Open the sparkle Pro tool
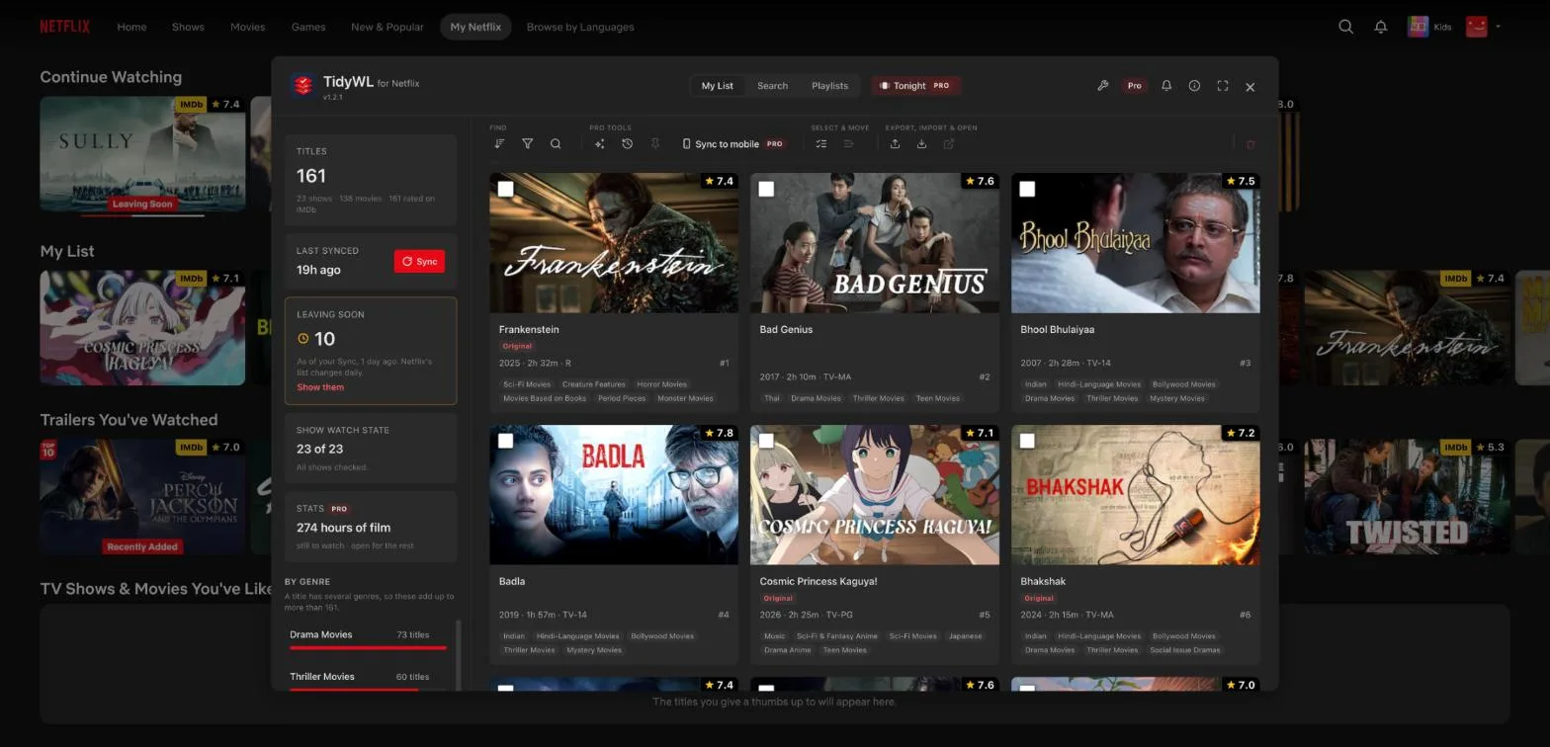1550x747 pixels. point(599,144)
